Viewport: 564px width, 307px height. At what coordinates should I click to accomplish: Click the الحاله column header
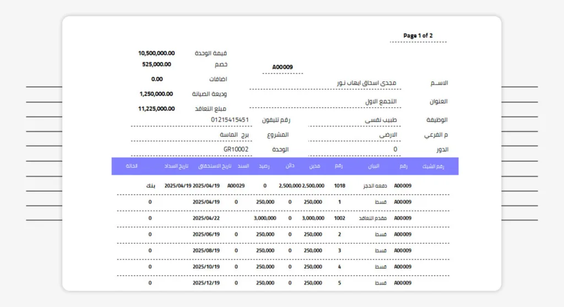point(132,166)
